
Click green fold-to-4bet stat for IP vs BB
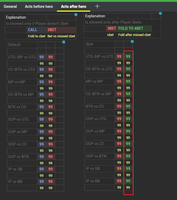point(128,181)
